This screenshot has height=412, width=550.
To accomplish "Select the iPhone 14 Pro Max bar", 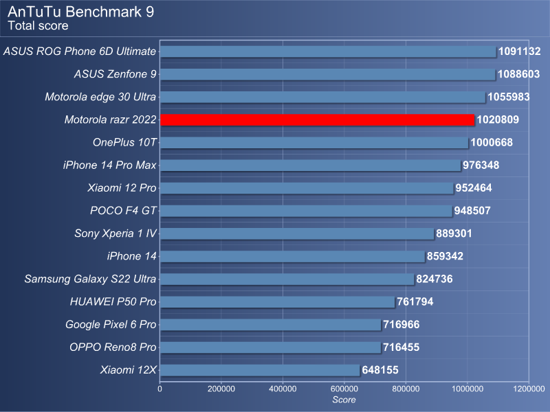I will click(x=311, y=165).
